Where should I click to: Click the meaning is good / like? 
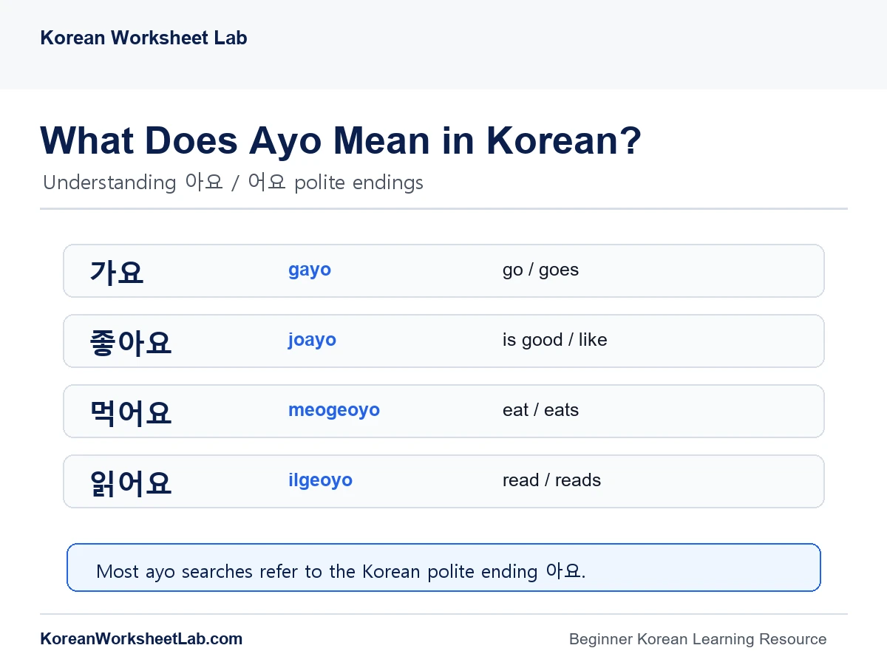554,340
